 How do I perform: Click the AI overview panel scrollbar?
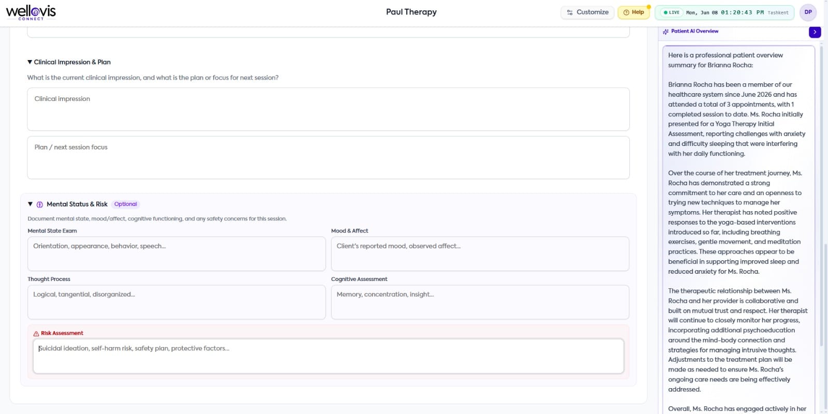(x=821, y=197)
